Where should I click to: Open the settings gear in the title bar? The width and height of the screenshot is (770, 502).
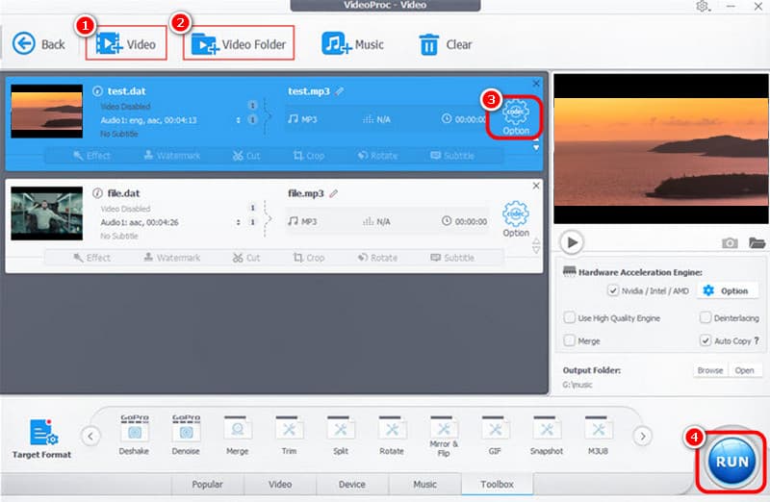(703, 6)
